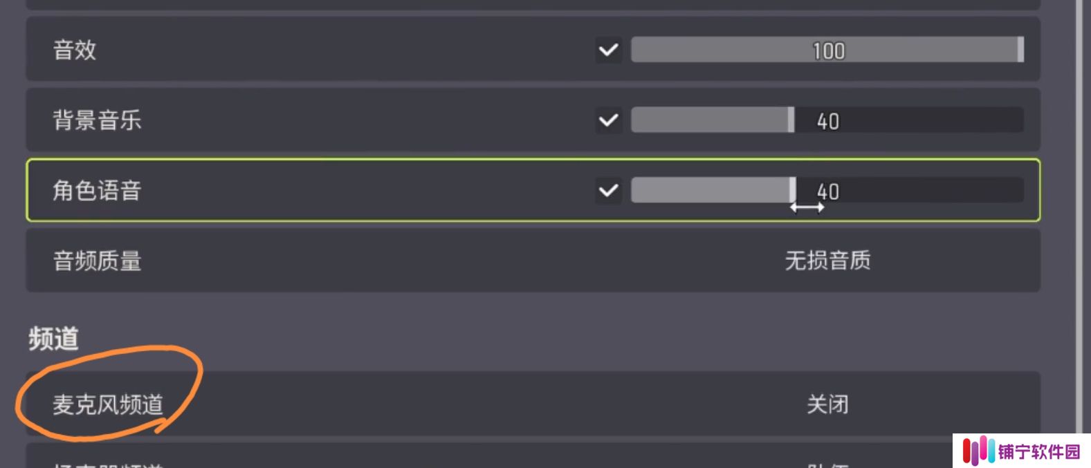
Task: Click the 音频质量 row label
Action: [x=97, y=261]
